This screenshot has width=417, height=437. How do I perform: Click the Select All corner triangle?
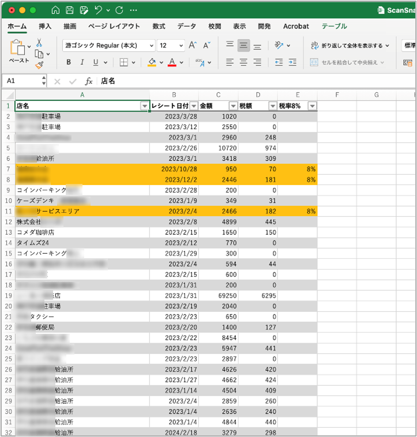click(9, 95)
